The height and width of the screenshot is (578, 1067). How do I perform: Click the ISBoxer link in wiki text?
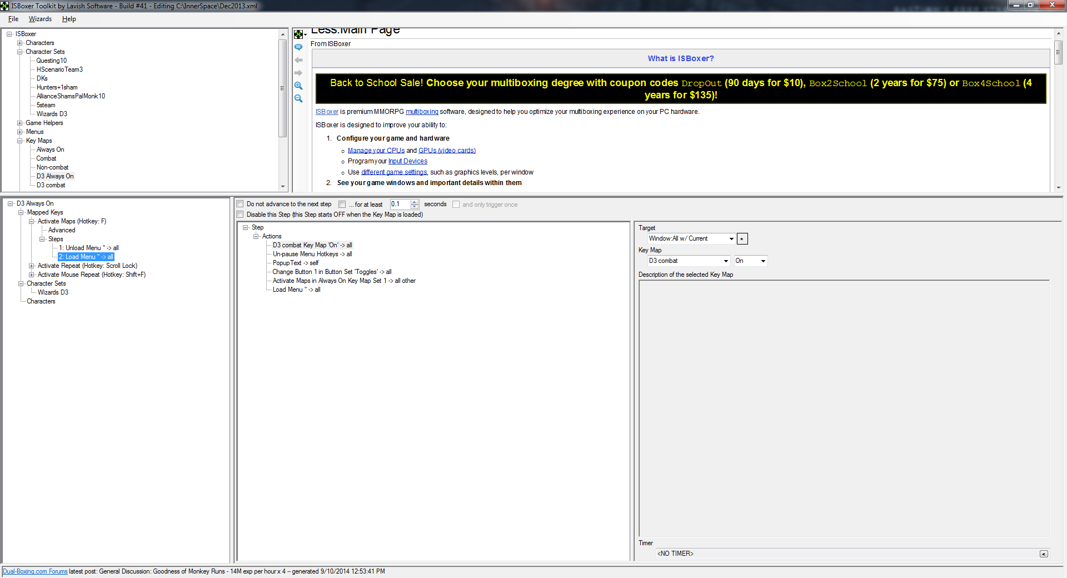327,112
